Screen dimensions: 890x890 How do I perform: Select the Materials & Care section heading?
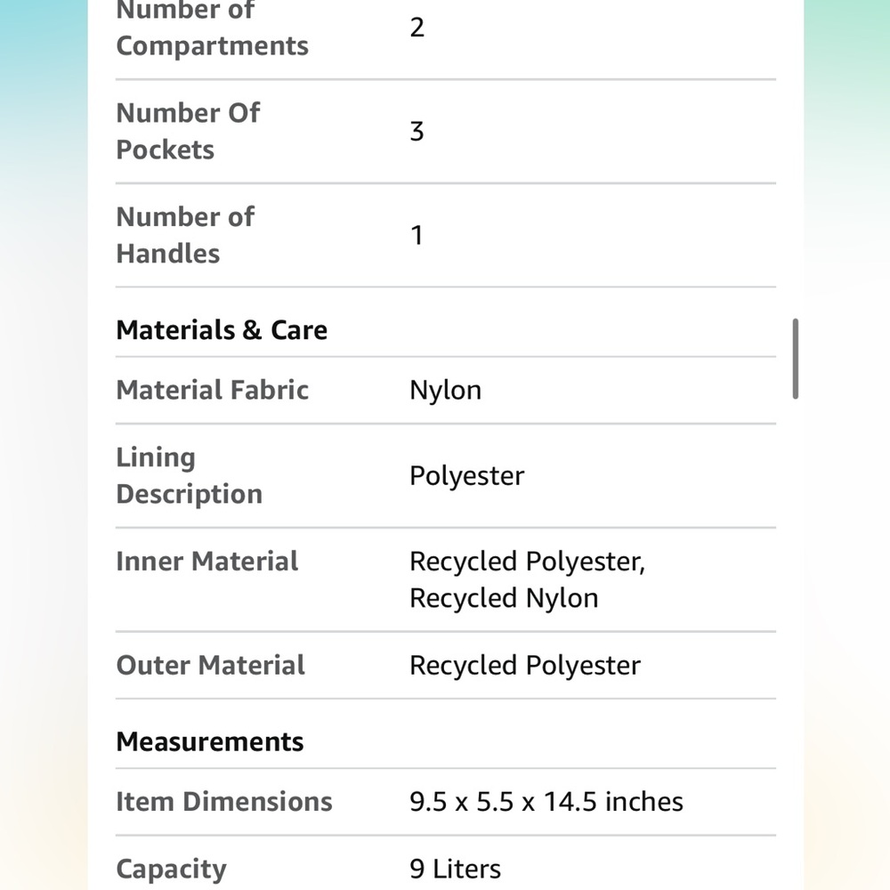(x=222, y=330)
